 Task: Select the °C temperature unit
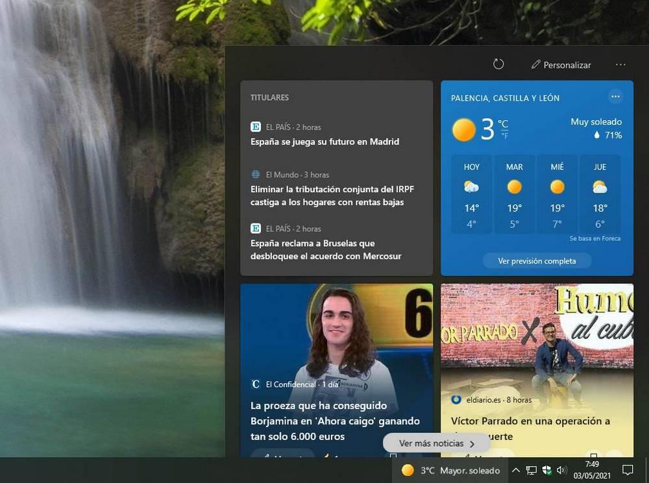(503, 123)
